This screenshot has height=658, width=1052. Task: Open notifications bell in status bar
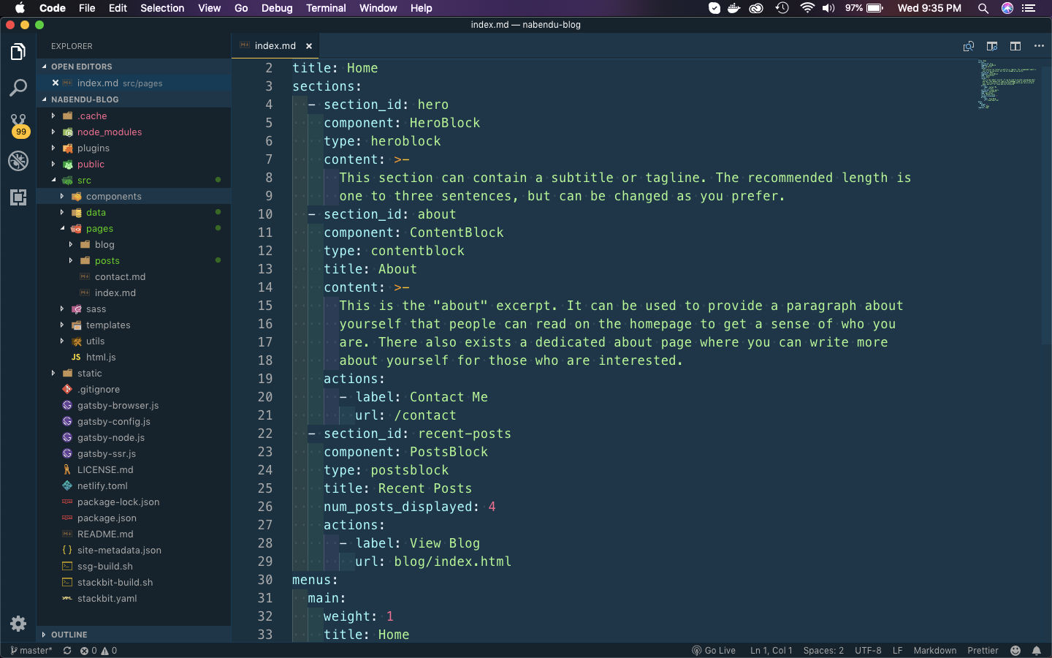1037,651
